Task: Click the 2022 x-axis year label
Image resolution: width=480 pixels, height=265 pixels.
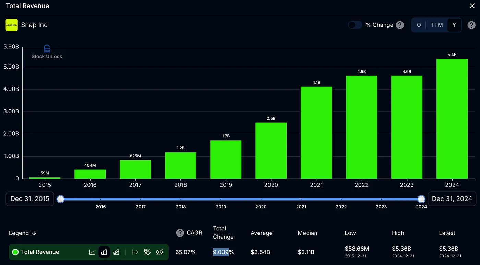Action: click(x=361, y=185)
